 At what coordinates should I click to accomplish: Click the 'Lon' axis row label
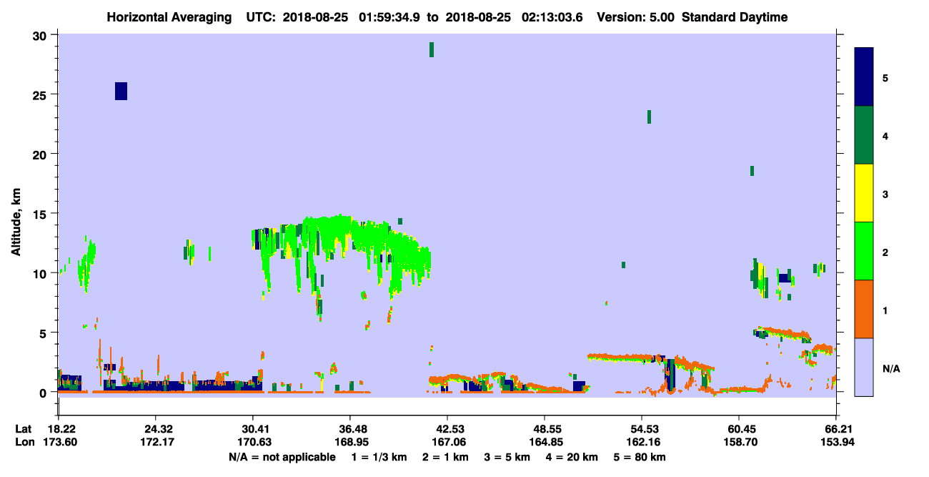(x=24, y=442)
